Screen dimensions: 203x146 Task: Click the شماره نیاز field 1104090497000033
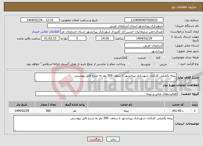coord(144,20)
